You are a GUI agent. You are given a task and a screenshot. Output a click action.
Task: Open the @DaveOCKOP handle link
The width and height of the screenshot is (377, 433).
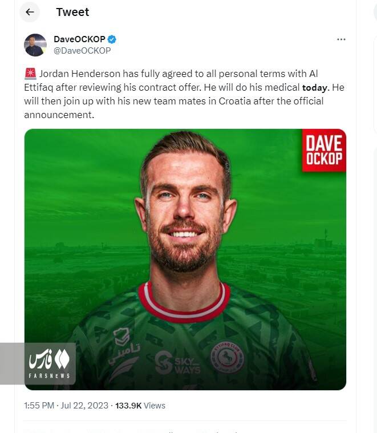(82, 51)
